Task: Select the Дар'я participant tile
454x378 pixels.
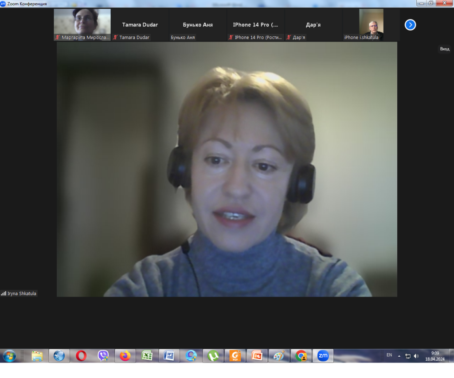Action: click(313, 25)
